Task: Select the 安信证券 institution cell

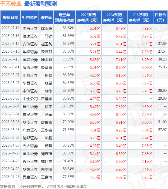Action: pos(30,44)
